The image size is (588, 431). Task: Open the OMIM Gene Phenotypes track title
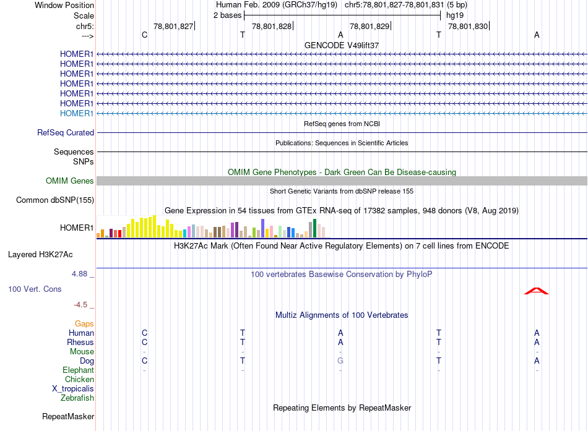pos(342,172)
